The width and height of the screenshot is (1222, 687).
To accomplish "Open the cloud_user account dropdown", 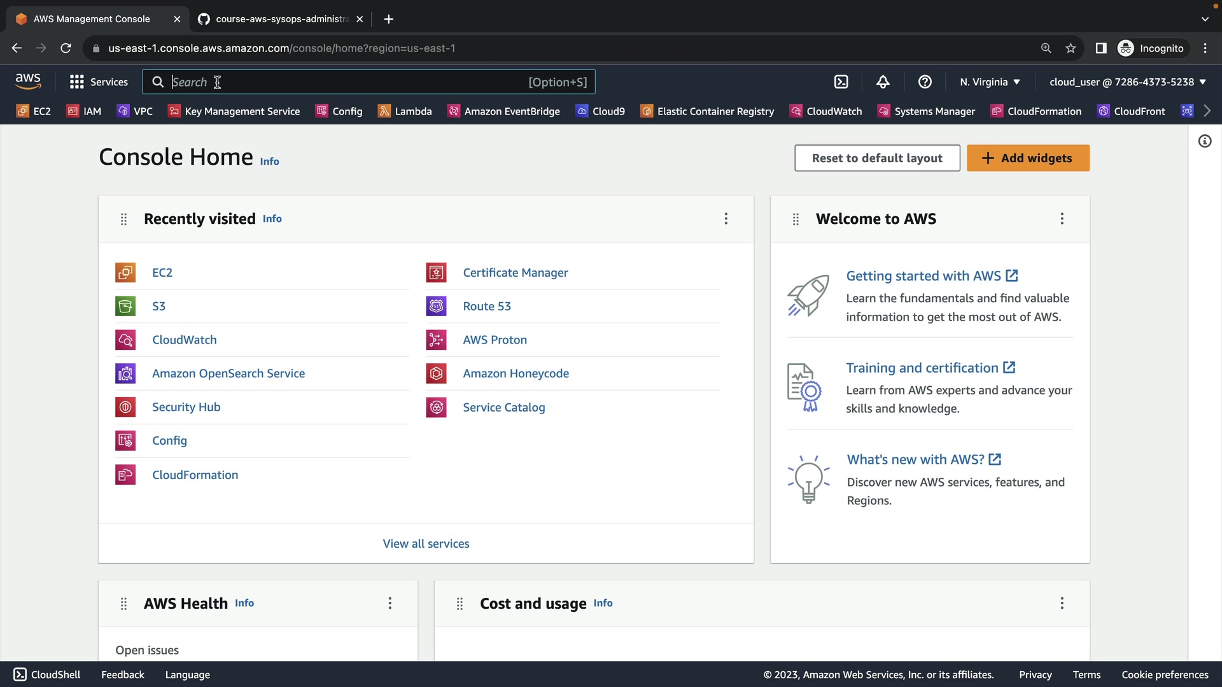I will pyautogui.click(x=1127, y=82).
